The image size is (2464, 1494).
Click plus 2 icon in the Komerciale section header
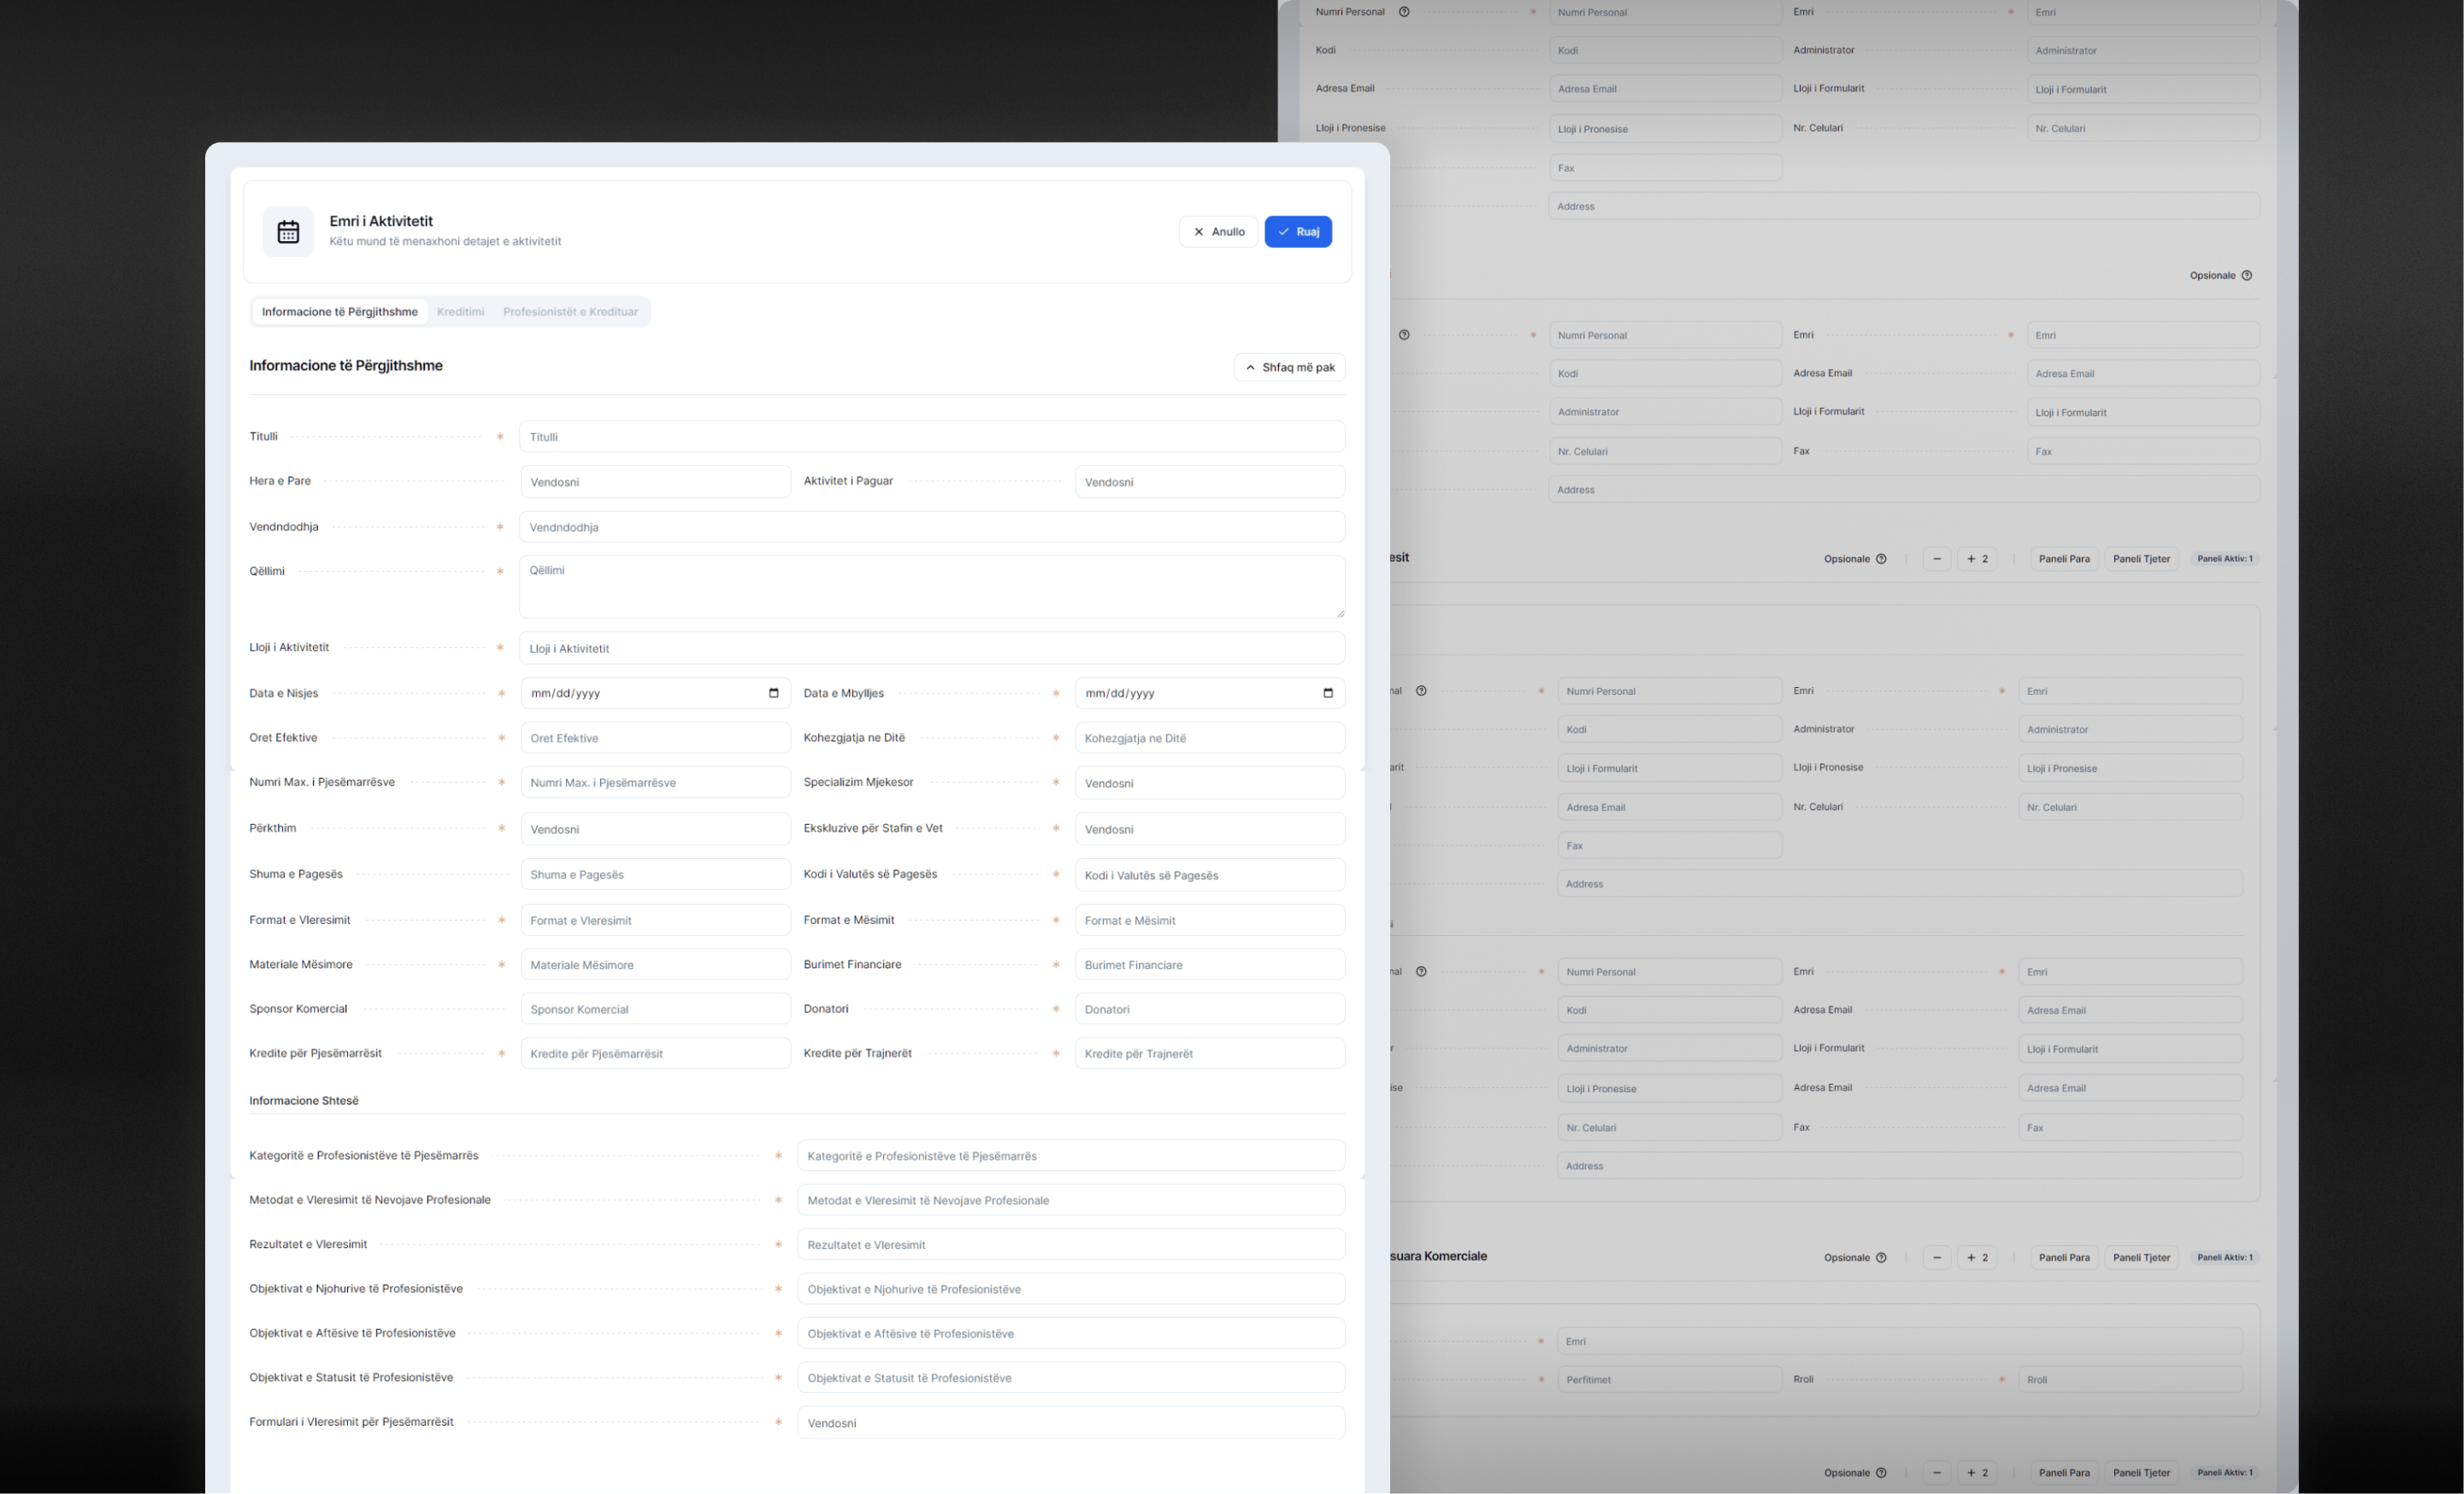tap(1976, 1257)
